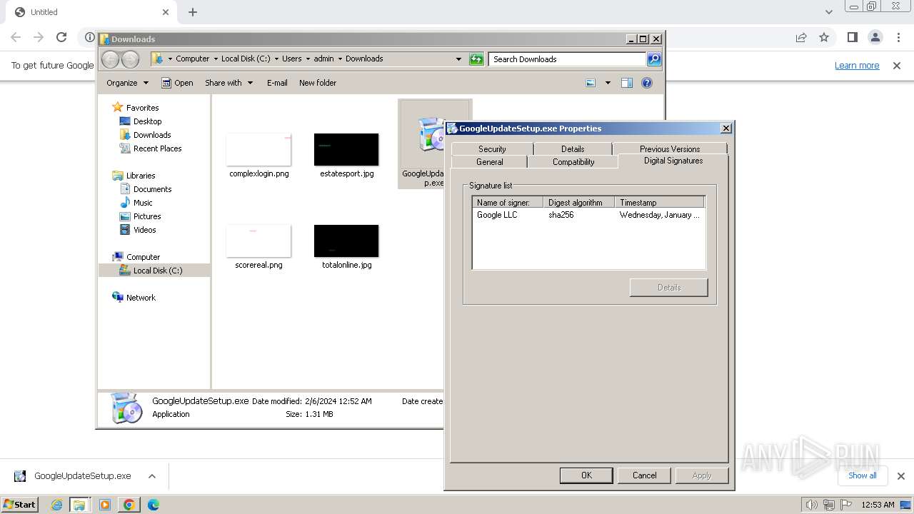Viewport: 914px width, 514px height.
Task: Expand the address bar history dropdown
Action: pos(458,59)
